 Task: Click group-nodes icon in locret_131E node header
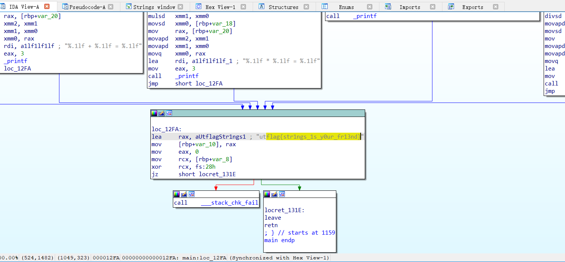point(282,194)
